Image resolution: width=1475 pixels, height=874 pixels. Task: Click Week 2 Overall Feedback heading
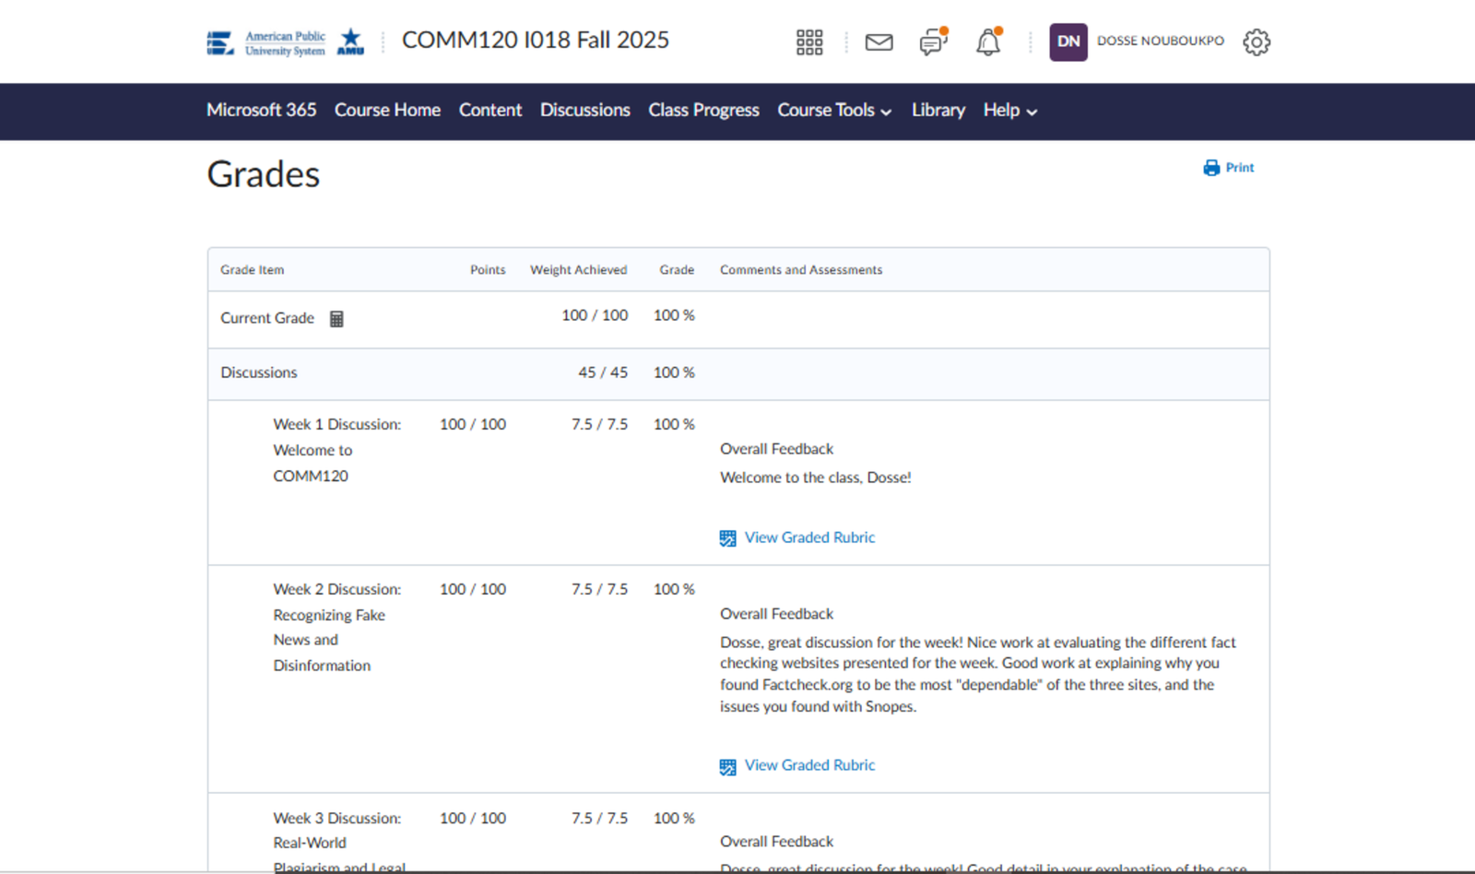point(777,614)
